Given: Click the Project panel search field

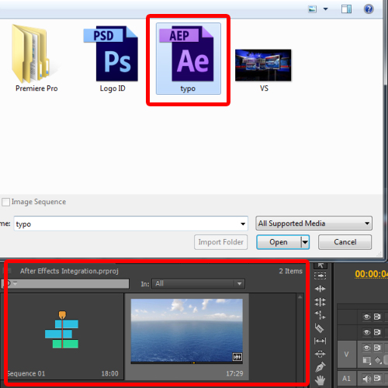Looking at the screenshot, I should coord(65,284).
